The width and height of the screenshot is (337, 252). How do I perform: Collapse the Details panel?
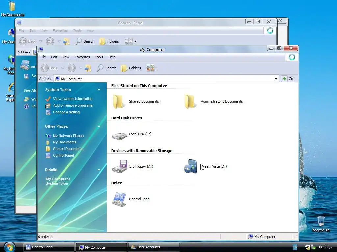pyautogui.click(x=99, y=170)
